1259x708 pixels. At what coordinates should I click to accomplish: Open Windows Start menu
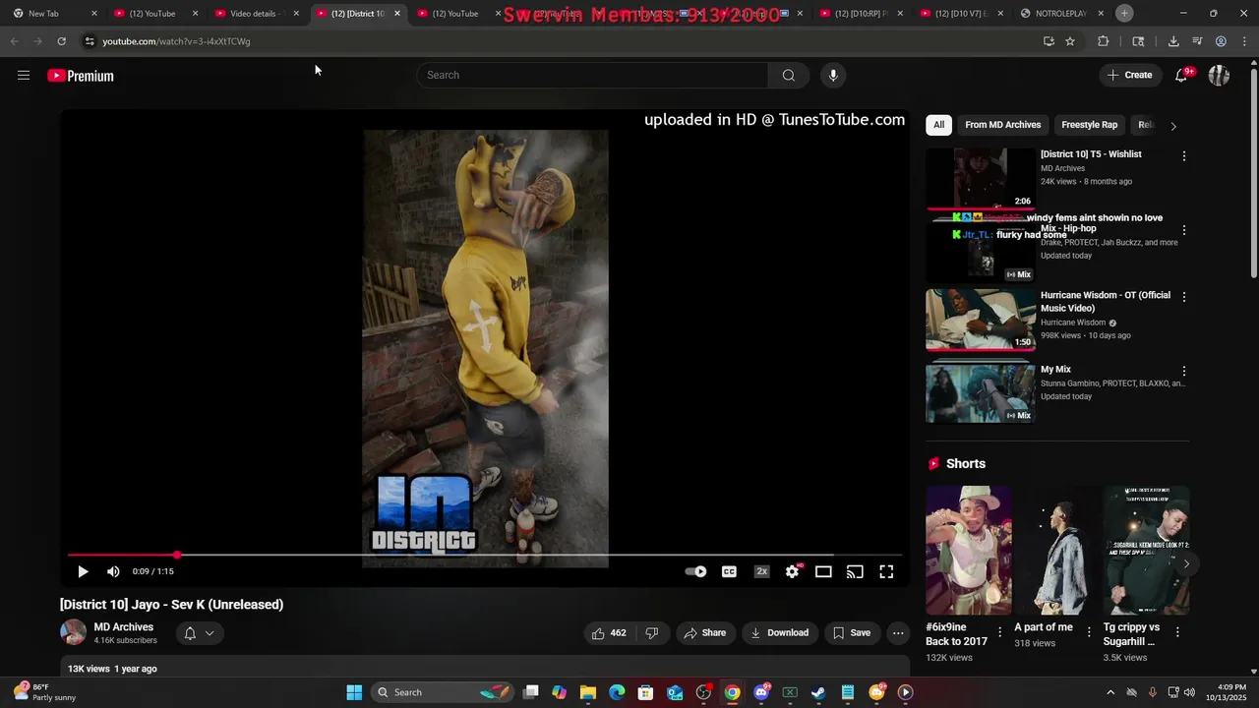354,692
